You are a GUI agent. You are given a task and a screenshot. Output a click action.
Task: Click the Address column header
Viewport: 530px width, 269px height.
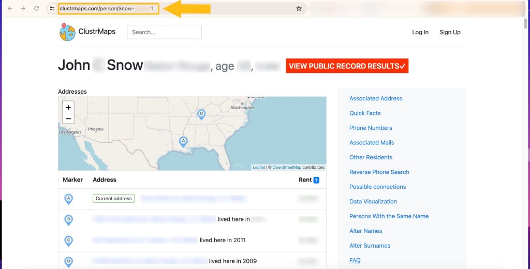coord(105,180)
